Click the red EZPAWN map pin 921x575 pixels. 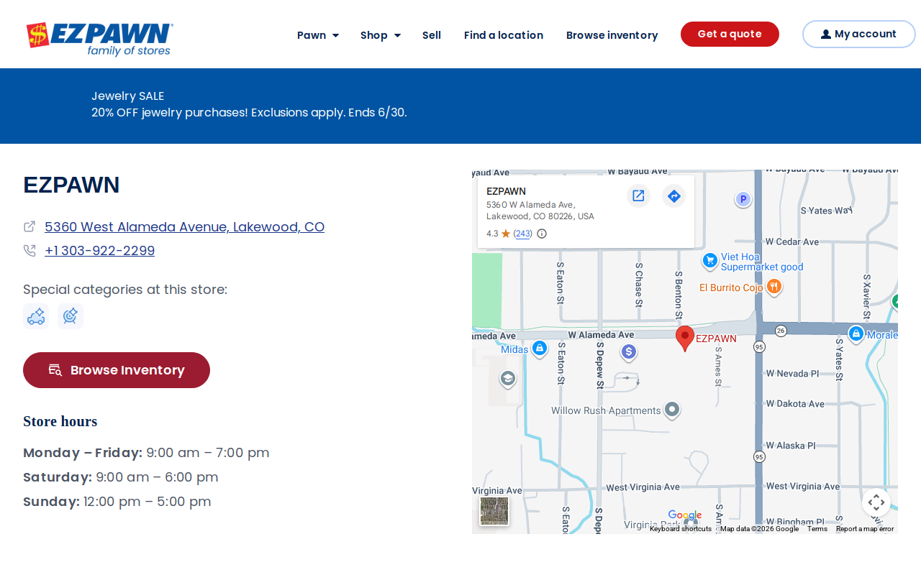[685, 339]
